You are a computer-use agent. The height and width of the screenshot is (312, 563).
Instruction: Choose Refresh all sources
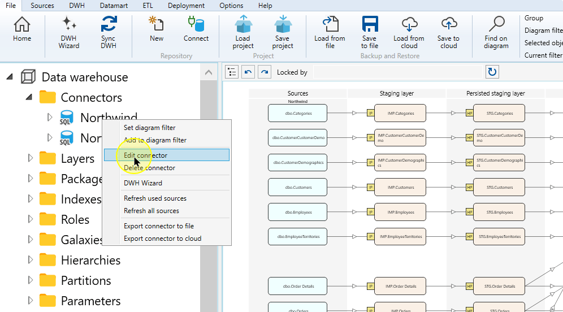[x=167, y=211]
